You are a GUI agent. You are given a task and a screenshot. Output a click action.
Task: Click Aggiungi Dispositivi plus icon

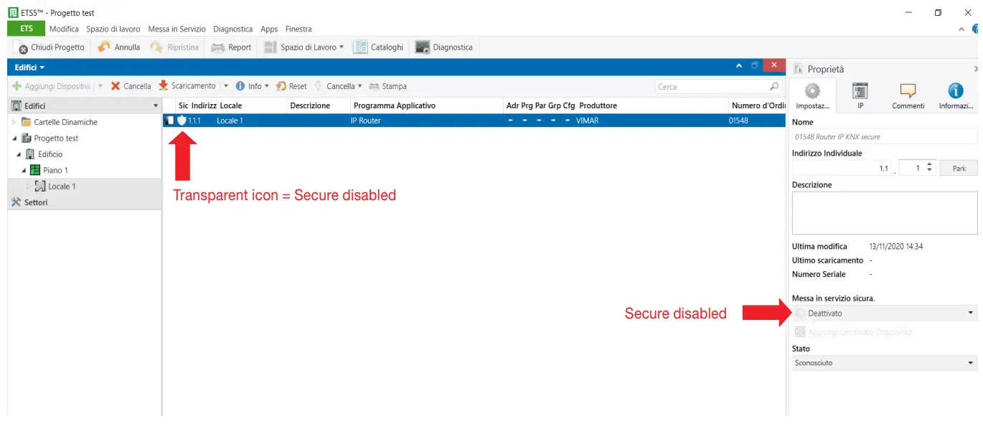pos(17,86)
